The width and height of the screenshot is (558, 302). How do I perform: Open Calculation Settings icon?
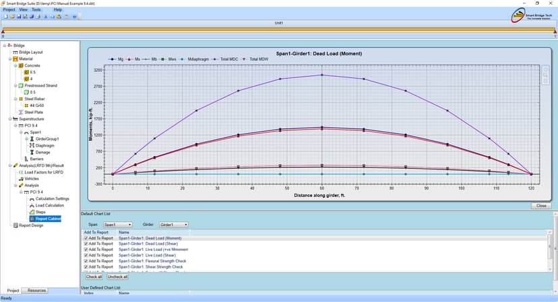tap(32, 199)
